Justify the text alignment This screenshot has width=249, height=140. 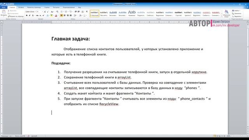pyautogui.click(x=71, y=16)
